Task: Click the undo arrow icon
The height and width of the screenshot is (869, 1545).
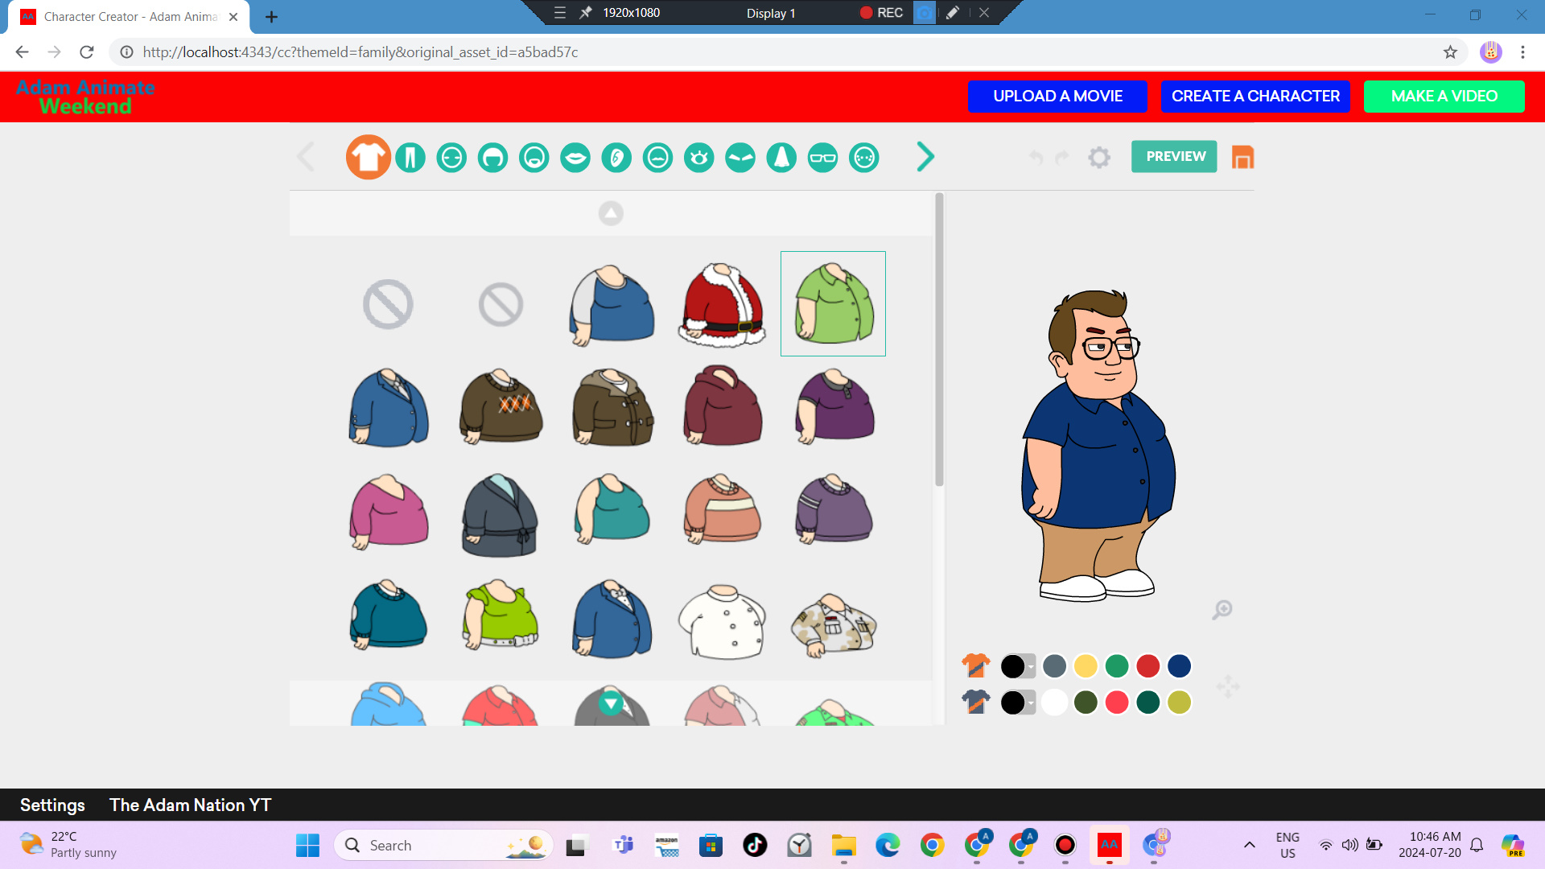Action: pyautogui.click(x=1036, y=158)
